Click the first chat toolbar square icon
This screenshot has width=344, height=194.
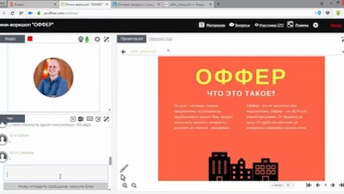coord(73,119)
